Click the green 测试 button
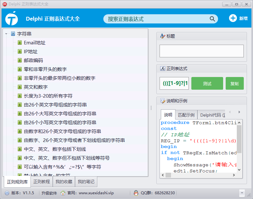 click(x=207, y=83)
